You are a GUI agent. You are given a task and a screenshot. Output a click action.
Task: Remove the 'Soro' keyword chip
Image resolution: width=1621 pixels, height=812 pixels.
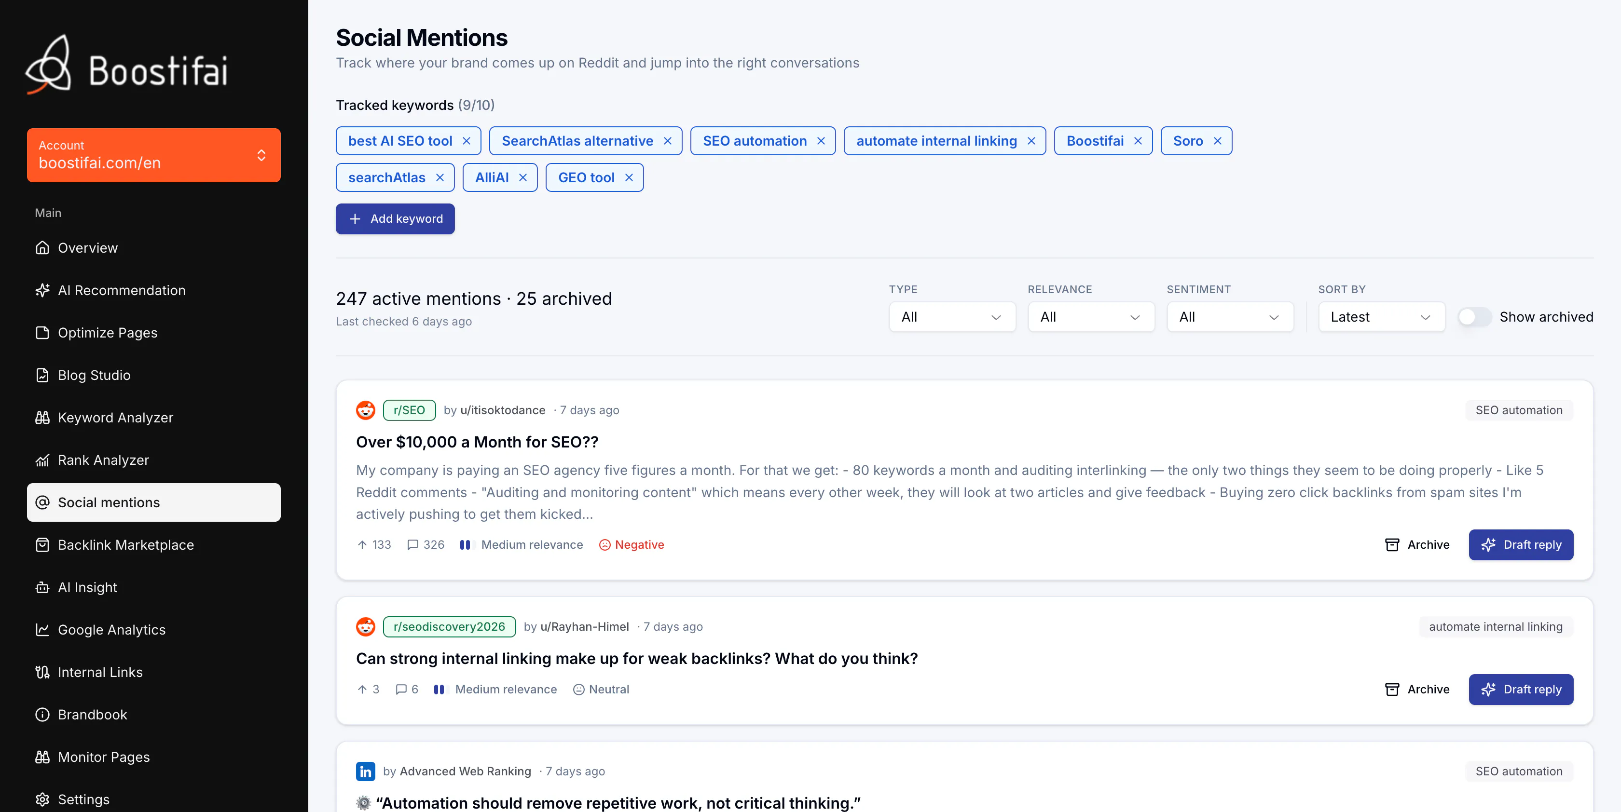pos(1218,141)
